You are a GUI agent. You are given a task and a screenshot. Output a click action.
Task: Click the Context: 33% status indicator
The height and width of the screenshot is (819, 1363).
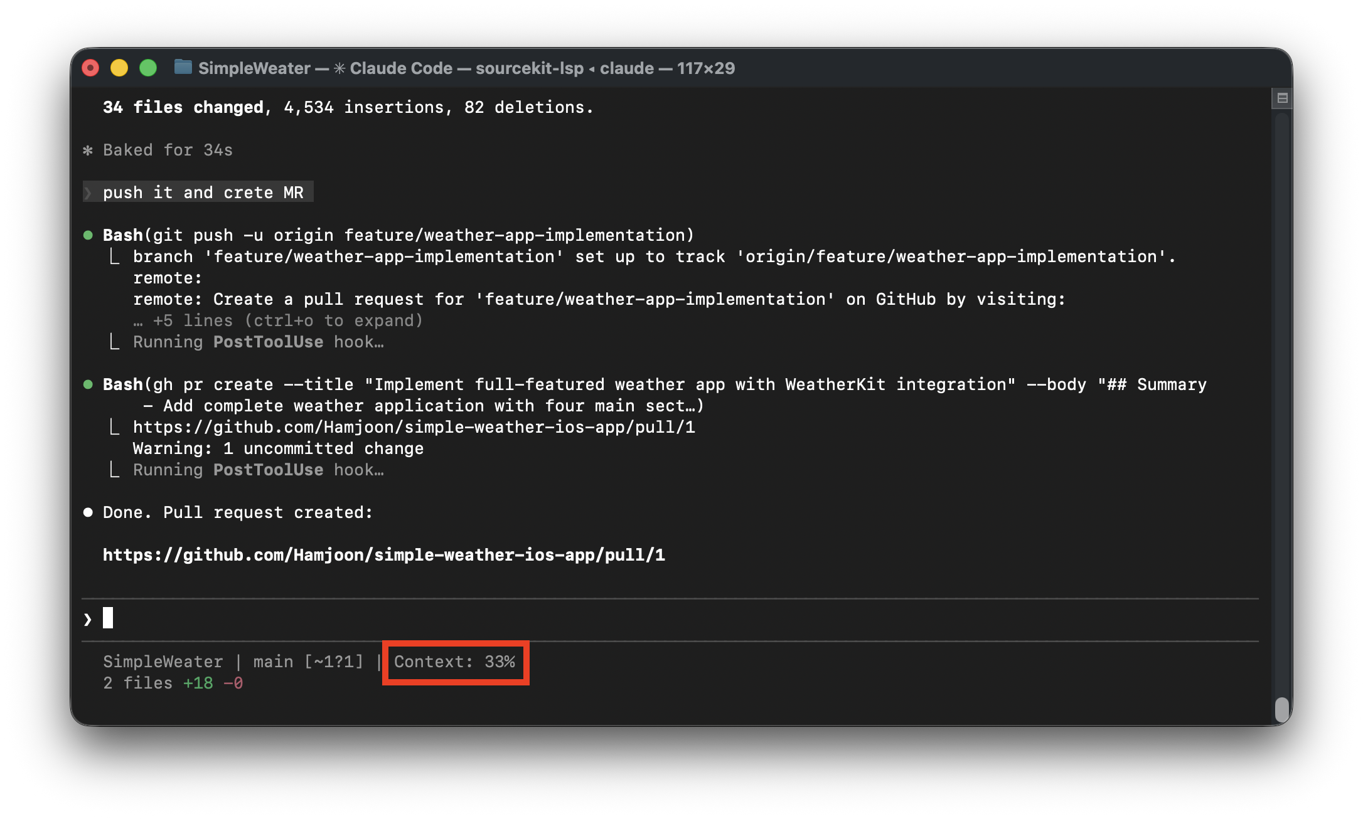[x=454, y=662]
